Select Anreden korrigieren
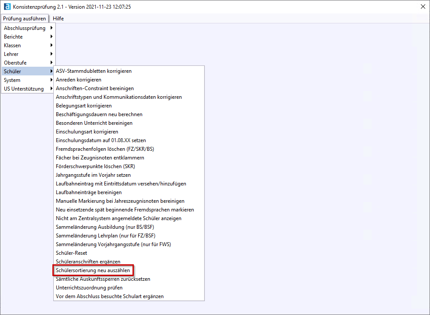The image size is (430, 315). click(129, 80)
